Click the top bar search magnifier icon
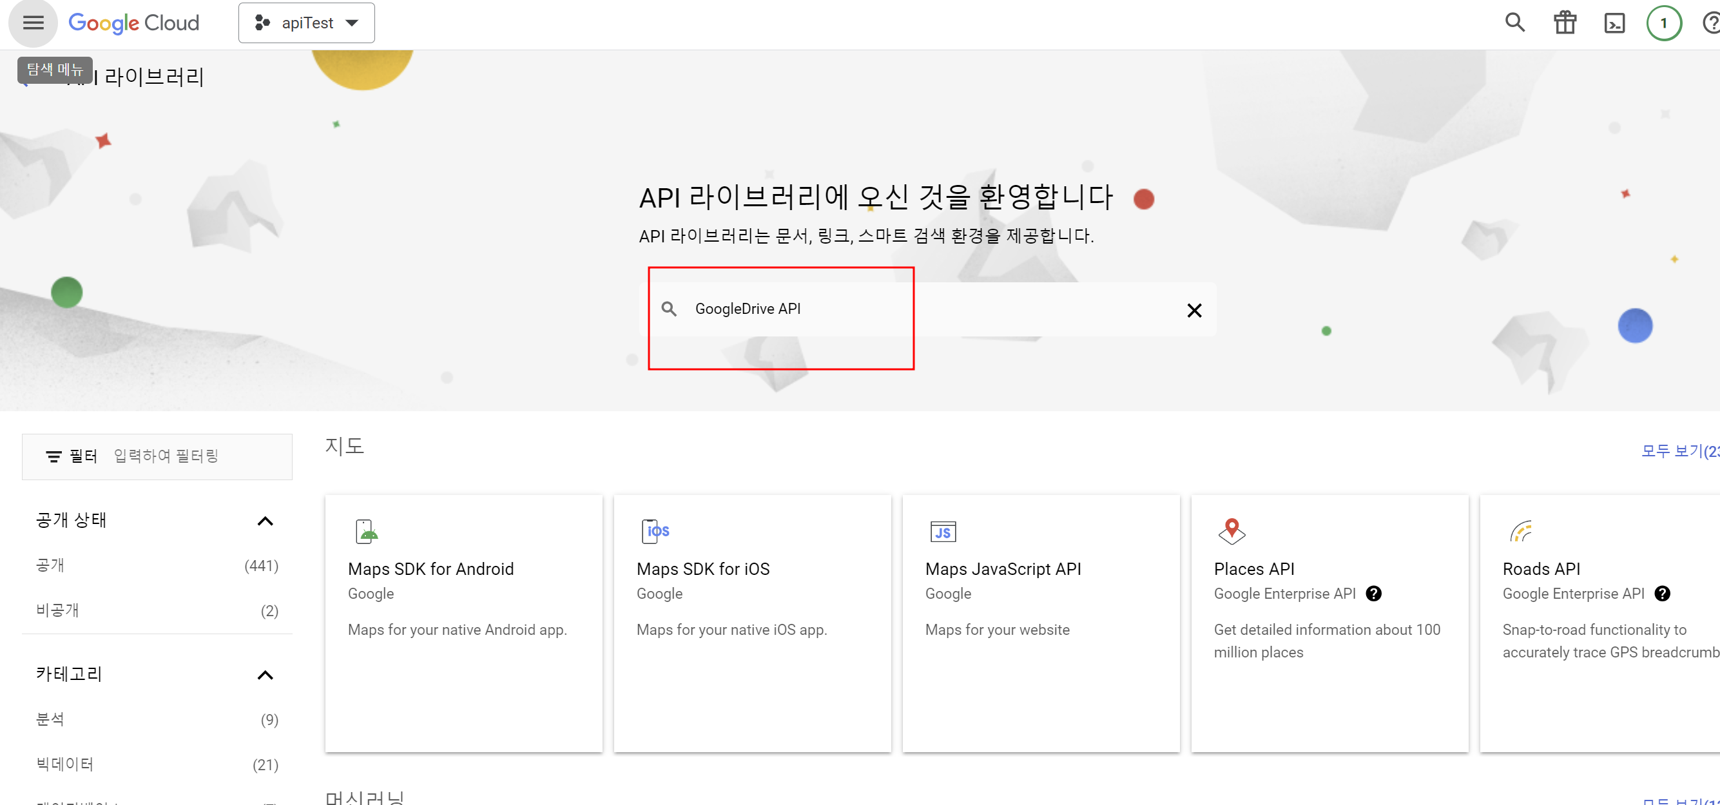 (x=1514, y=23)
